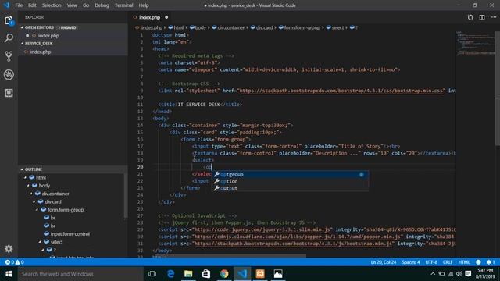The image size is (500, 281).
Task: Open the Photos app on the taskbar
Action: tap(278, 274)
